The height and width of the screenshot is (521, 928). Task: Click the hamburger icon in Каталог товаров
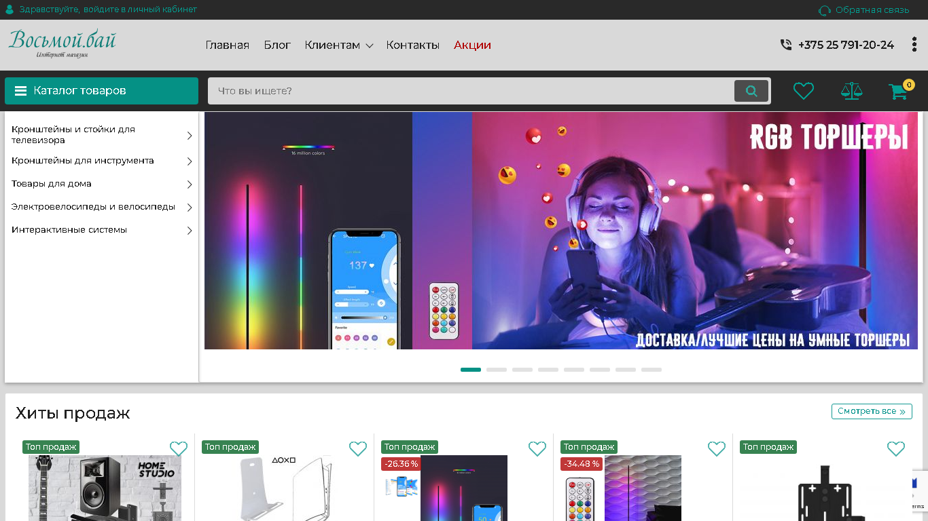pos(20,91)
